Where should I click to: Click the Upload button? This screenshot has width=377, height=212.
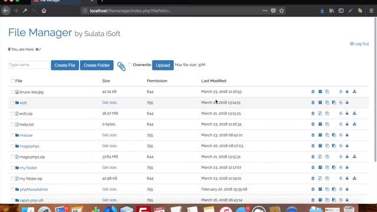163,65
